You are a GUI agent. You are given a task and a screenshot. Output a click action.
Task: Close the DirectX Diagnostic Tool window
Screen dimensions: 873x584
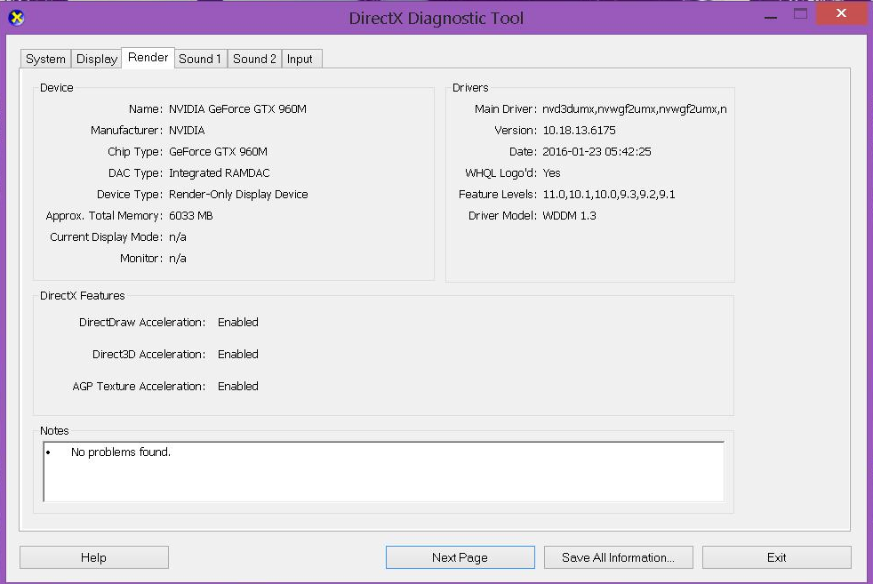[841, 13]
